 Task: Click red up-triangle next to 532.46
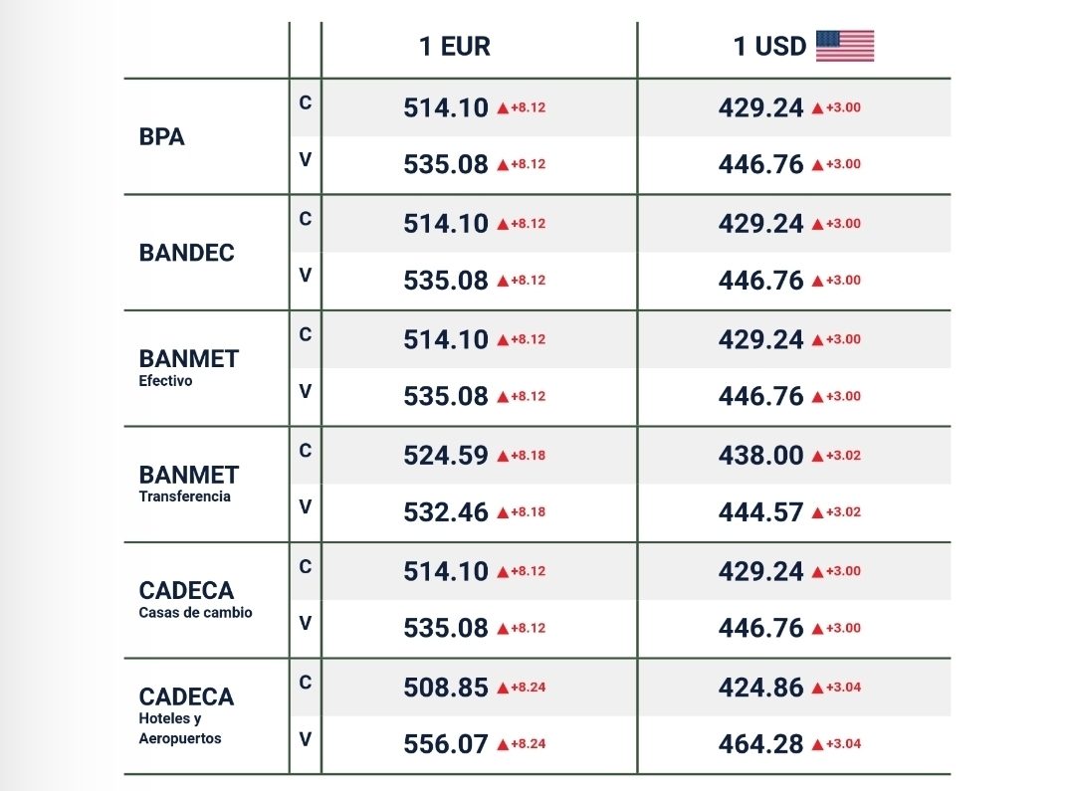point(503,512)
